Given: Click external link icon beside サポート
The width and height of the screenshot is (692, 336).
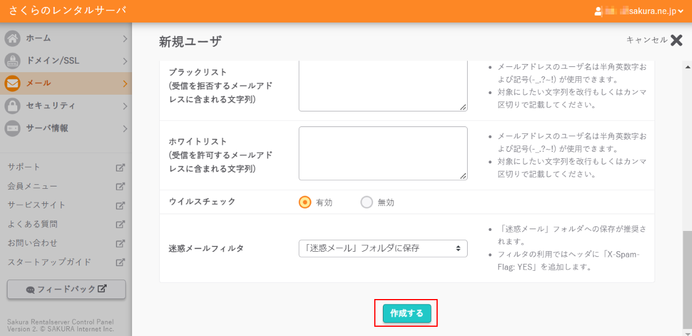Looking at the screenshot, I should [120, 167].
